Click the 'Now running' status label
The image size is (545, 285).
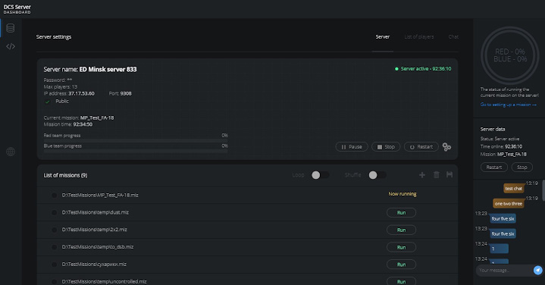coord(402,194)
